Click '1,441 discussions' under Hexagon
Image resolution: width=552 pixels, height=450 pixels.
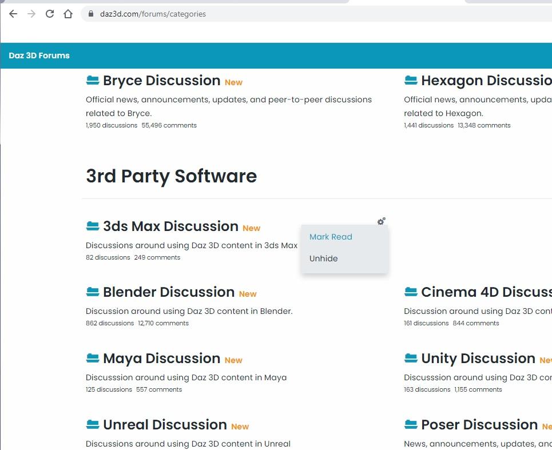428,125
